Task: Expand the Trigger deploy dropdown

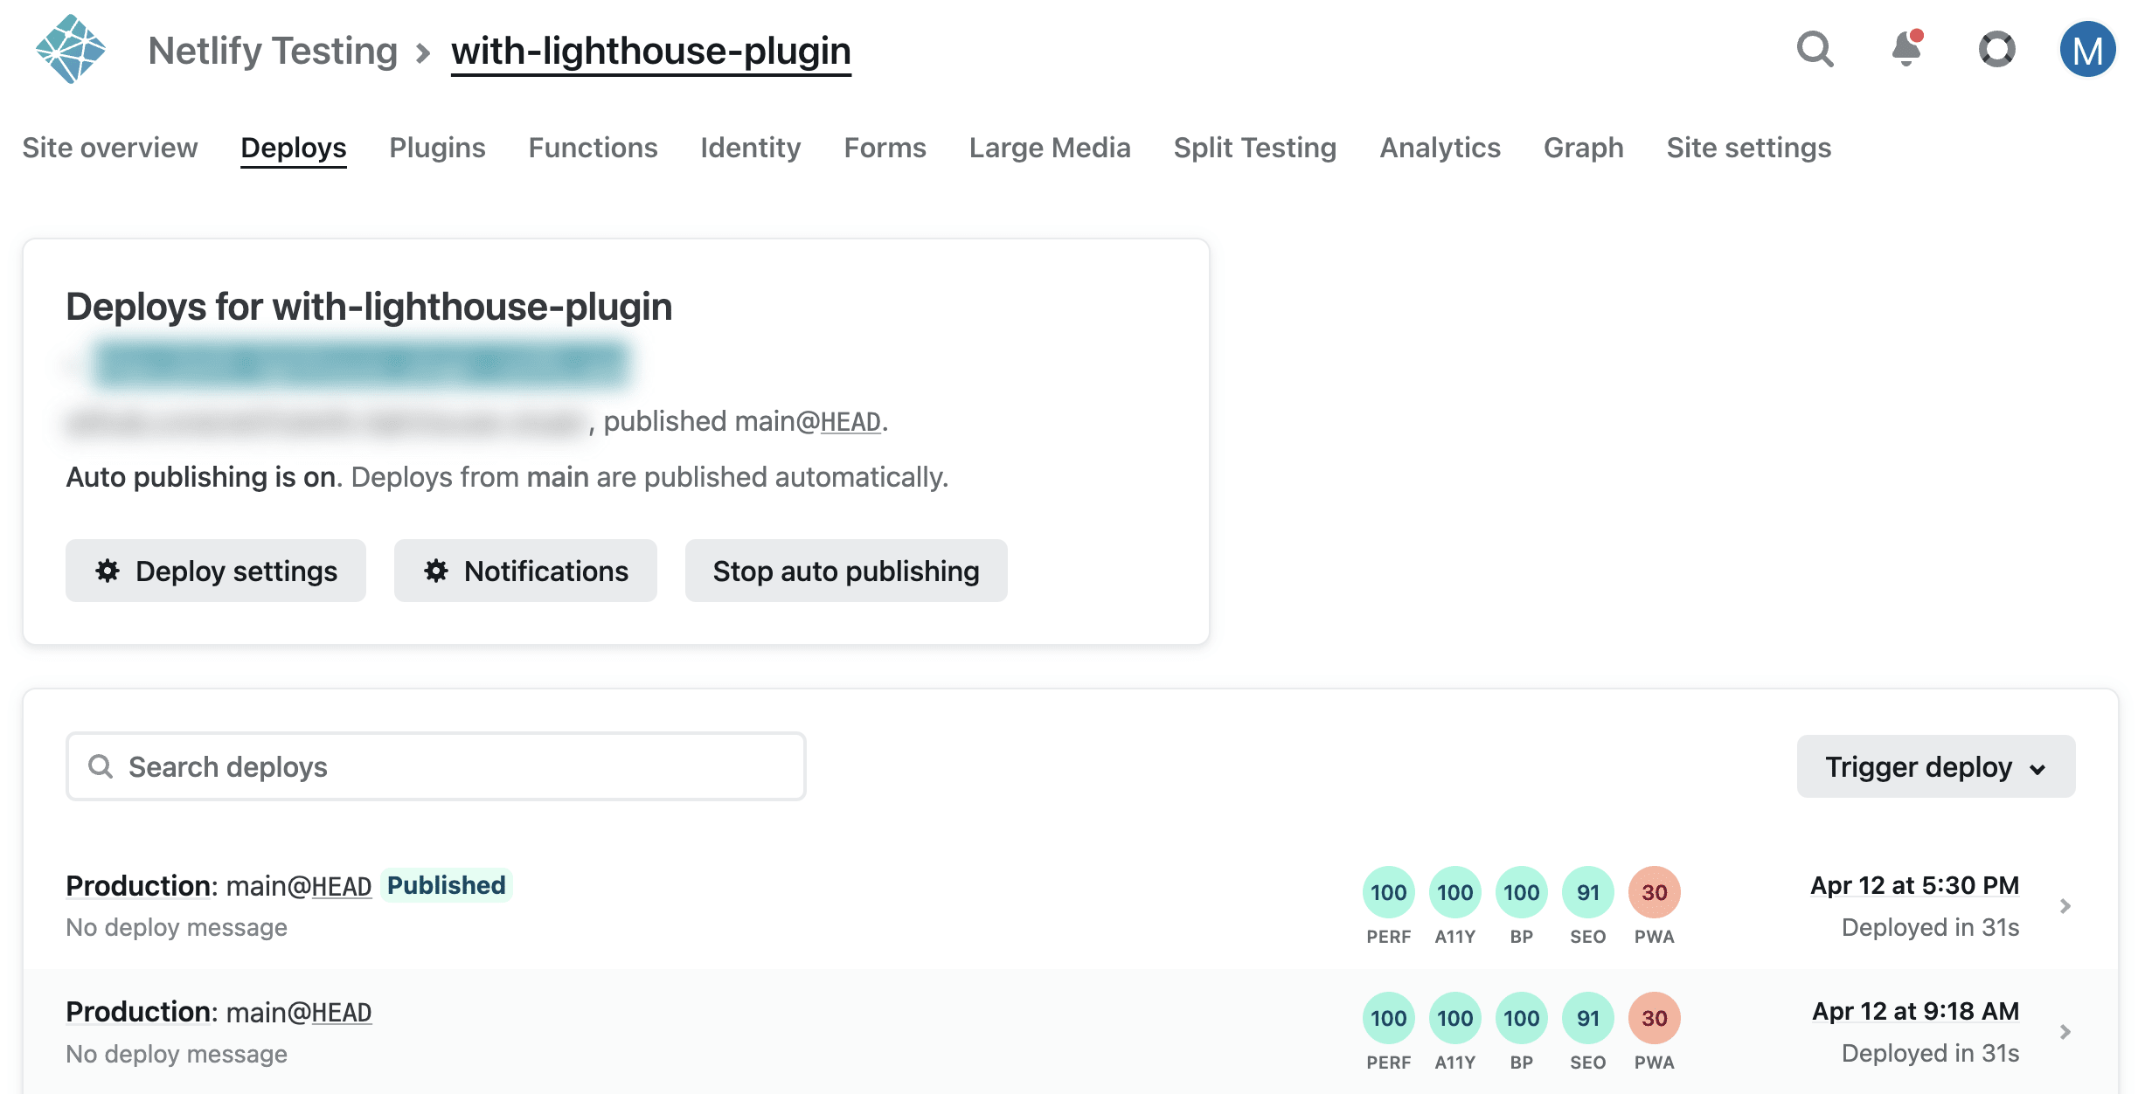Action: click(1935, 766)
